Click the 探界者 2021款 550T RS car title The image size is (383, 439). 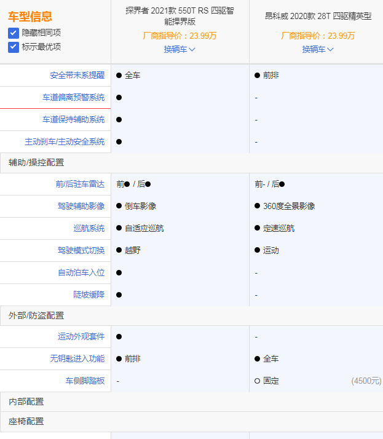pyautogui.click(x=180, y=16)
